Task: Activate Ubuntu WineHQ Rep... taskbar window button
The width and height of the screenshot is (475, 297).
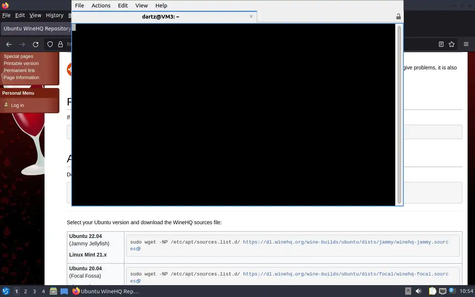Action: click(105, 291)
